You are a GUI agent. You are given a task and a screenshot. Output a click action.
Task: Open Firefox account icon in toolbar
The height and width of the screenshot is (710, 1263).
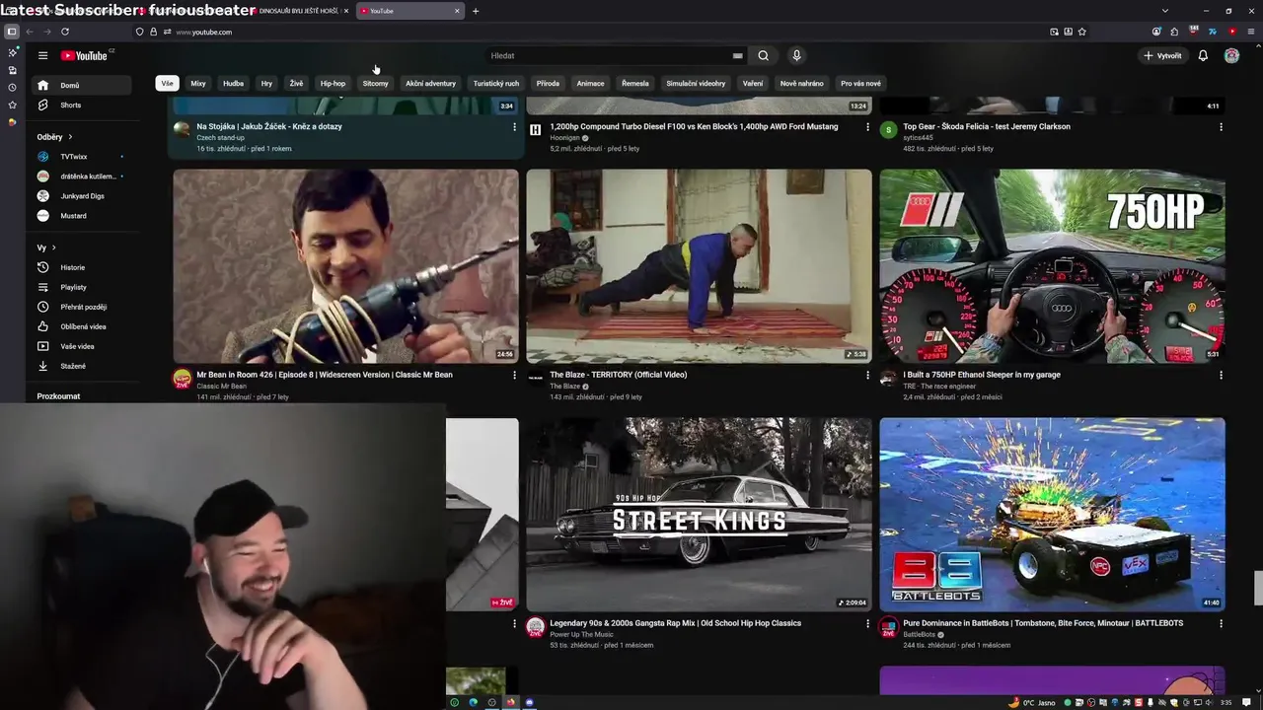pos(1157,32)
